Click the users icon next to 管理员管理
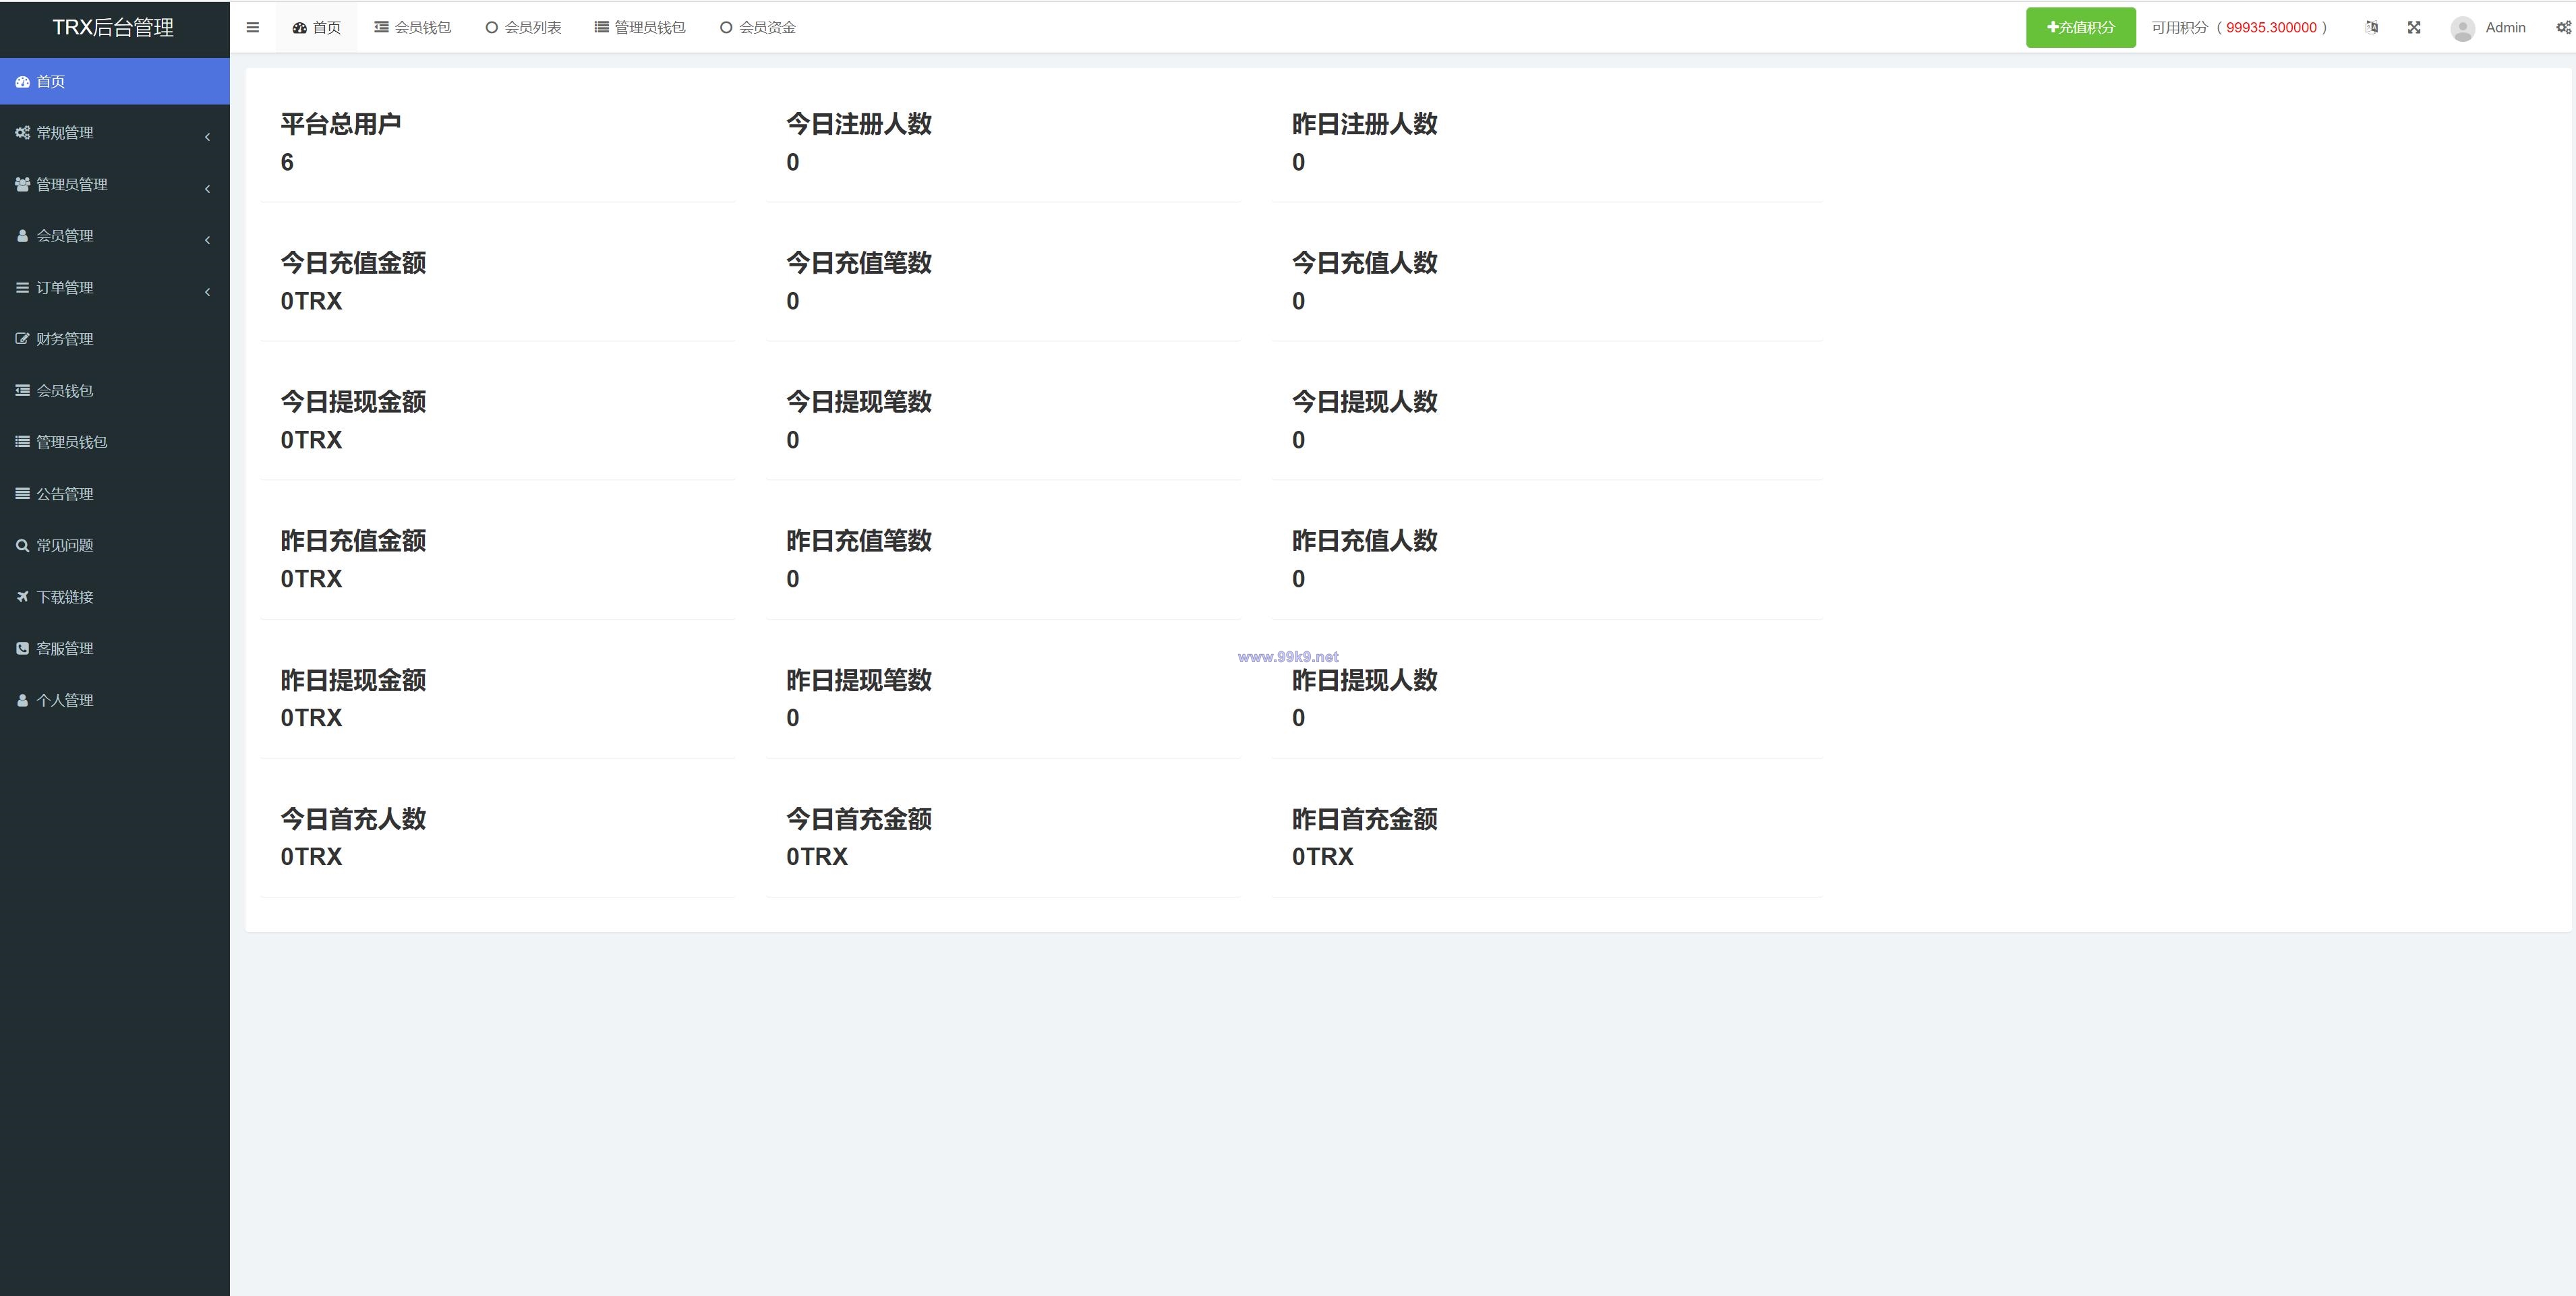Screen dimensions: 2576x1296 [22, 184]
